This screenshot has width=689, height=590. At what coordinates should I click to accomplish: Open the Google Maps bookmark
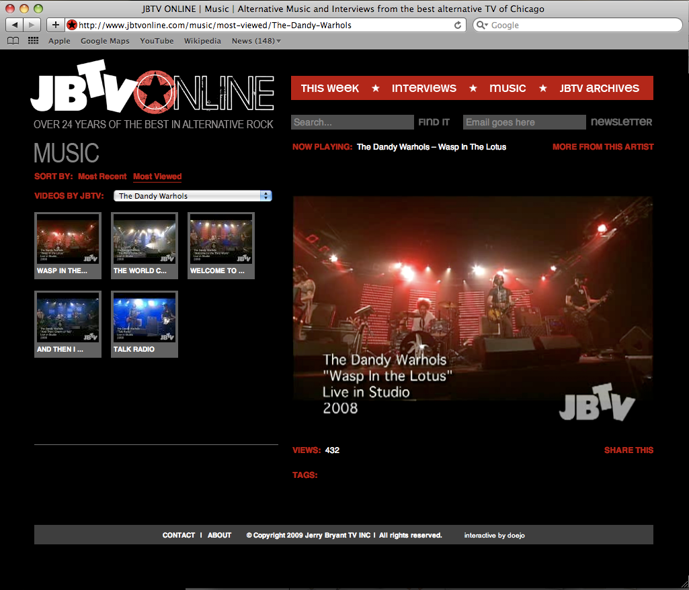coord(105,41)
